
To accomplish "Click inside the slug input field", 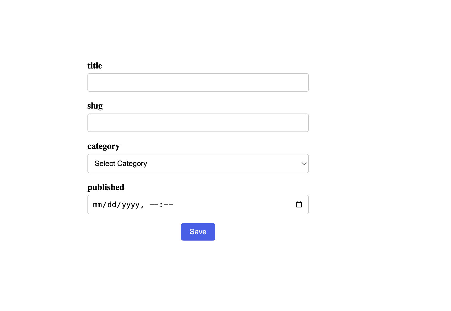I will pyautogui.click(x=198, y=123).
